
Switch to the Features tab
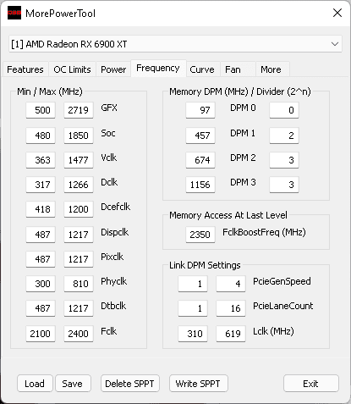click(25, 69)
